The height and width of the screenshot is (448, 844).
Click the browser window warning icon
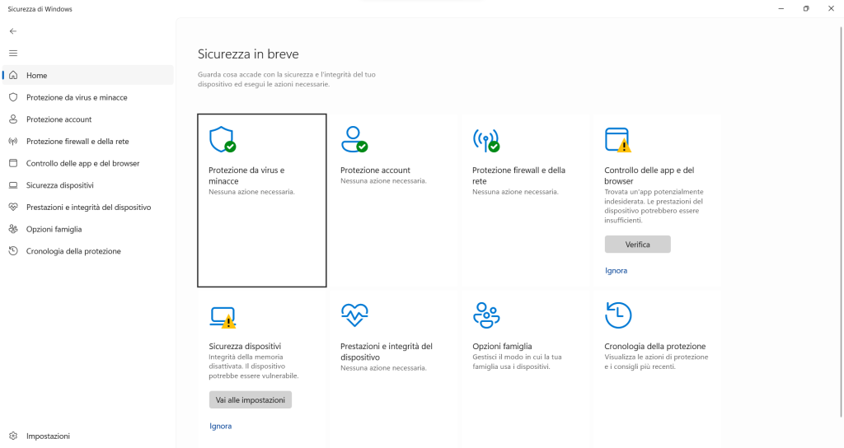click(x=618, y=140)
